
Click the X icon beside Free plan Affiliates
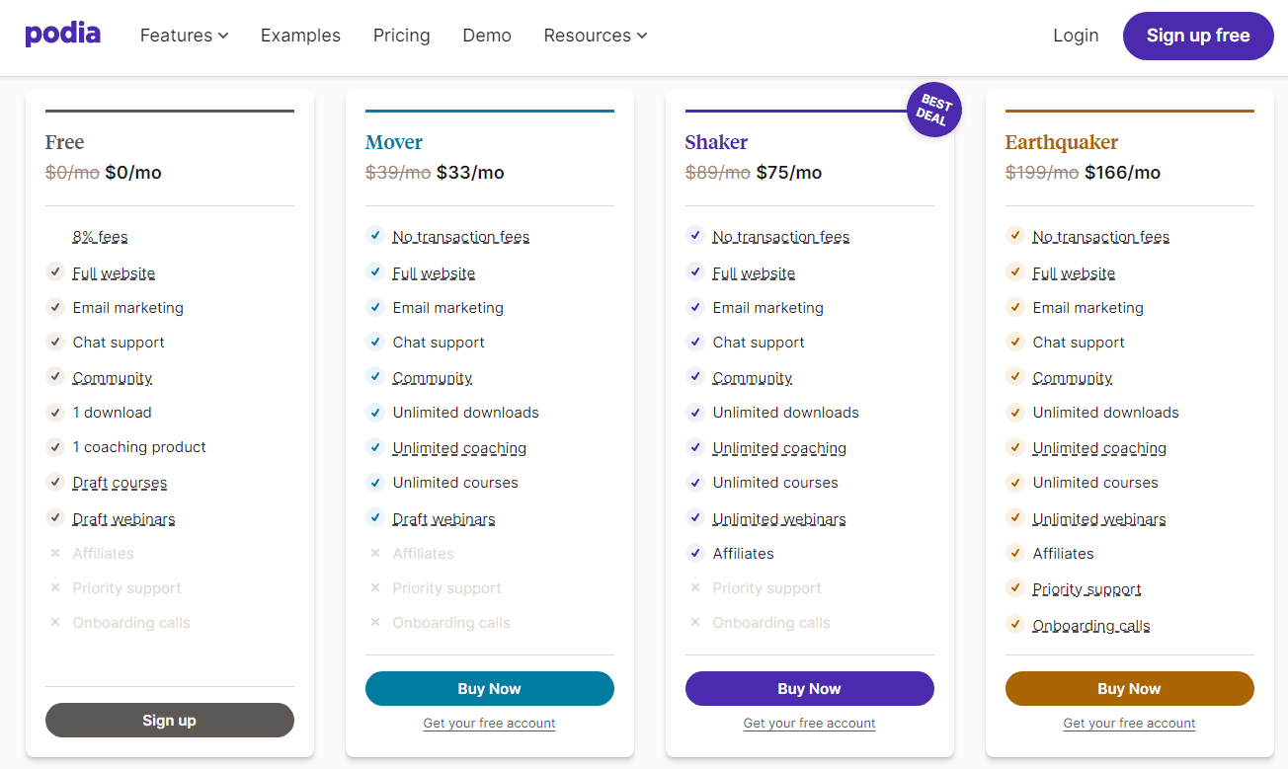click(55, 553)
